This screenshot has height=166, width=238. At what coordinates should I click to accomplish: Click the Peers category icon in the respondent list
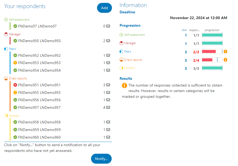(5, 49)
